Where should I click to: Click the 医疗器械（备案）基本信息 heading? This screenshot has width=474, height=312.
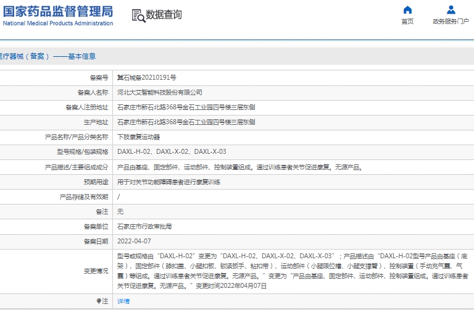point(48,56)
